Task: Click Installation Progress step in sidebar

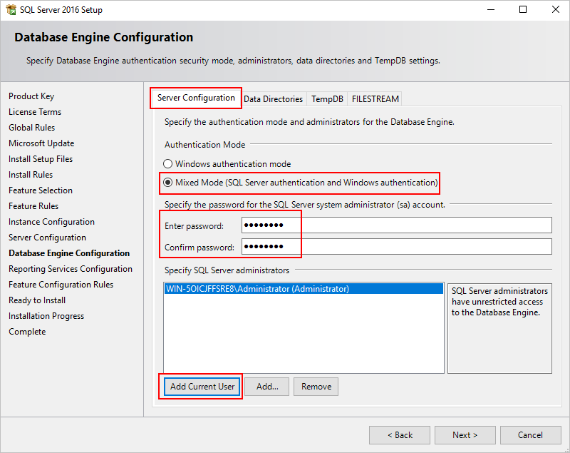Action: [46, 316]
